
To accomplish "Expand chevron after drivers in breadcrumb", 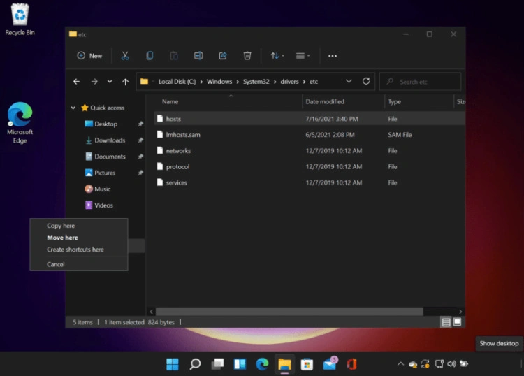I will (x=305, y=82).
